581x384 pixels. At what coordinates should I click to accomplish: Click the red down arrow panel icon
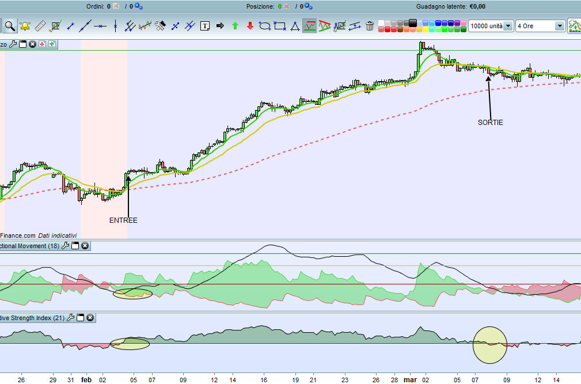(x=42, y=44)
